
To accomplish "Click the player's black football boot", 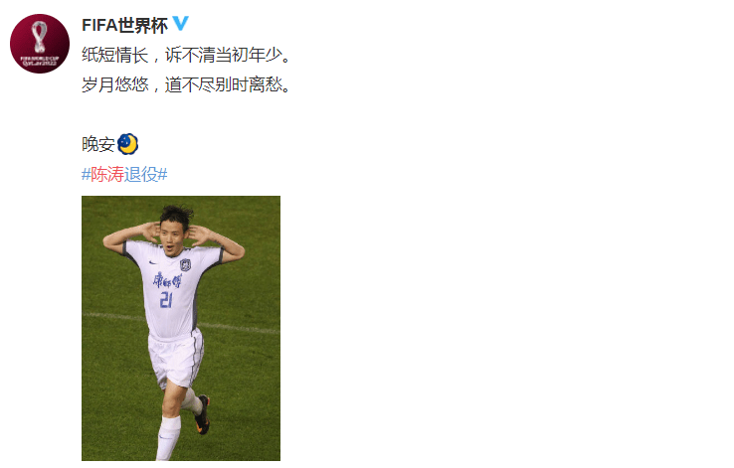I will click(x=203, y=414).
